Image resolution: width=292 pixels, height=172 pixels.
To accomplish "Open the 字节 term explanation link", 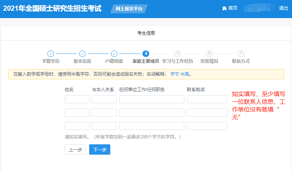I will coord(174,74).
